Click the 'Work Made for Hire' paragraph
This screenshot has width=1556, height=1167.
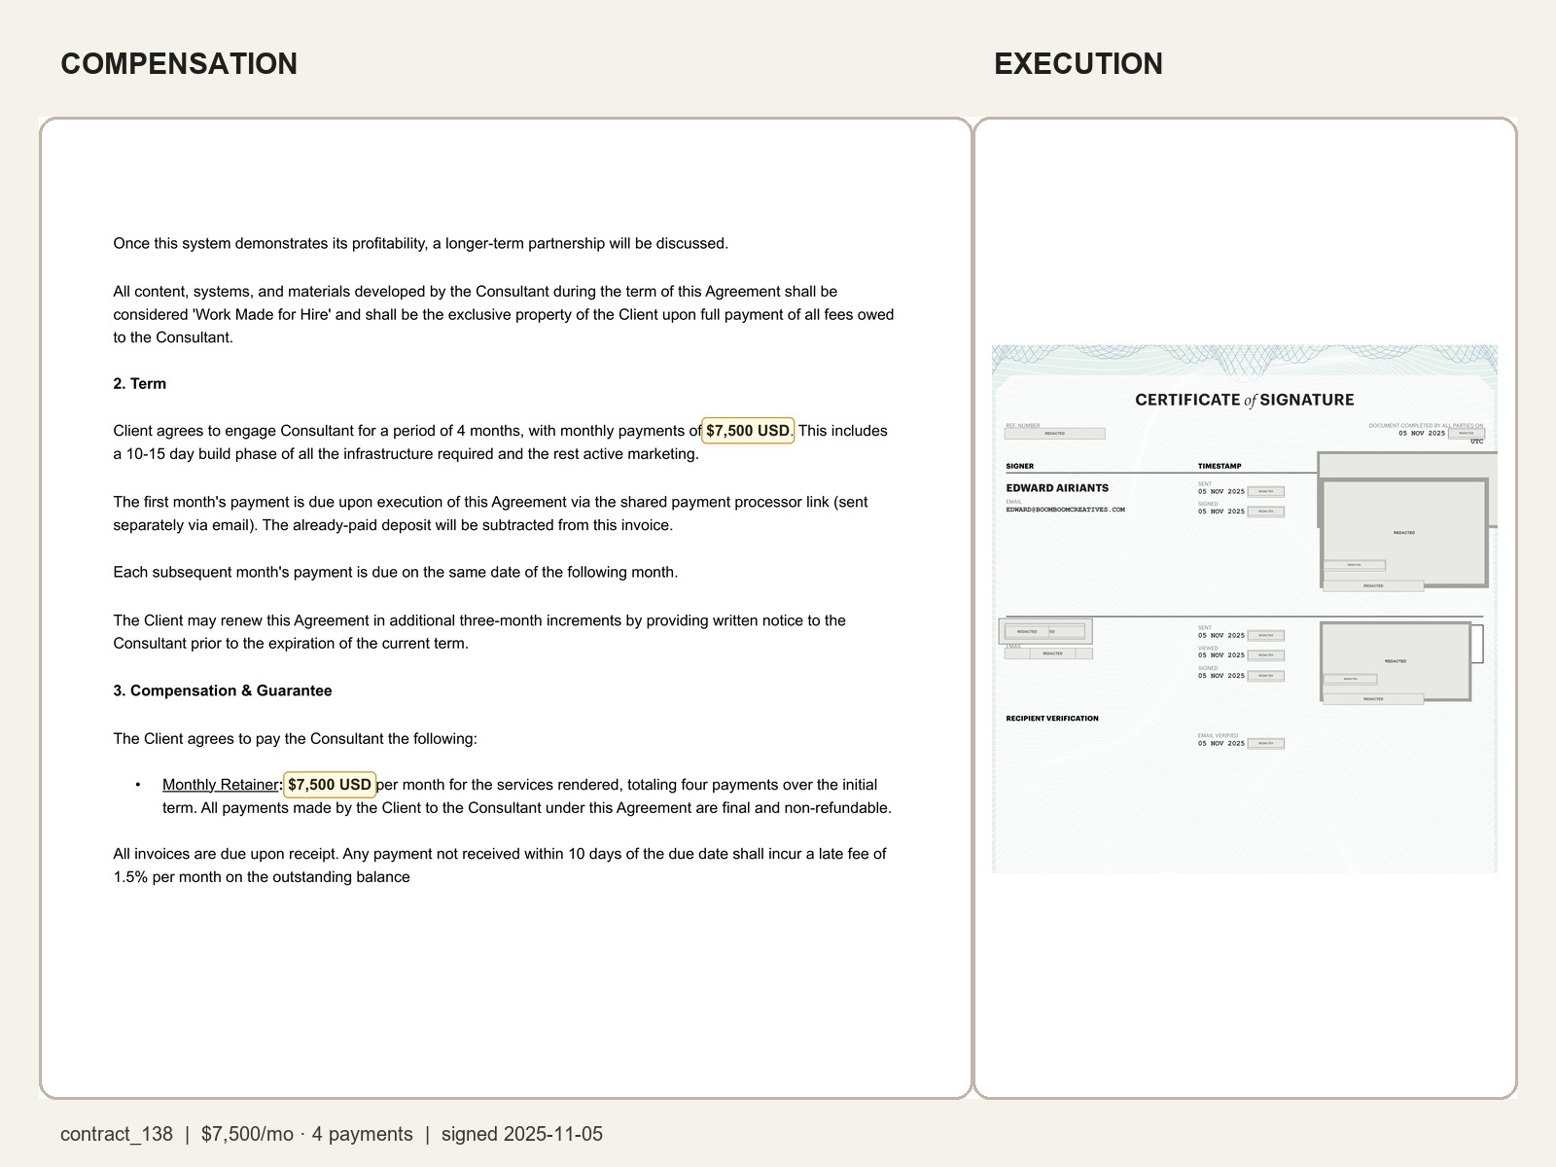504,314
